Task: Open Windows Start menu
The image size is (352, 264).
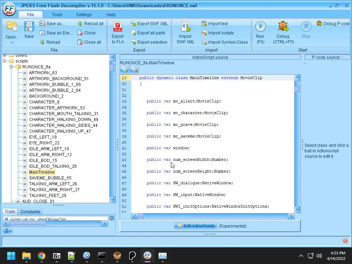Action: click(11, 256)
